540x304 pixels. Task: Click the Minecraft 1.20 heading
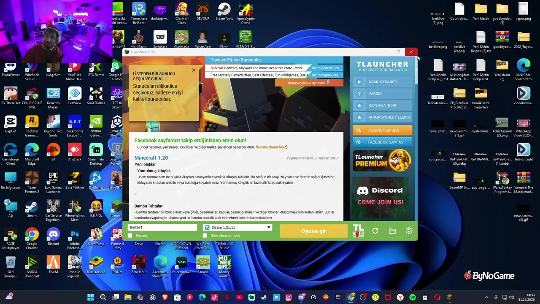(151, 158)
